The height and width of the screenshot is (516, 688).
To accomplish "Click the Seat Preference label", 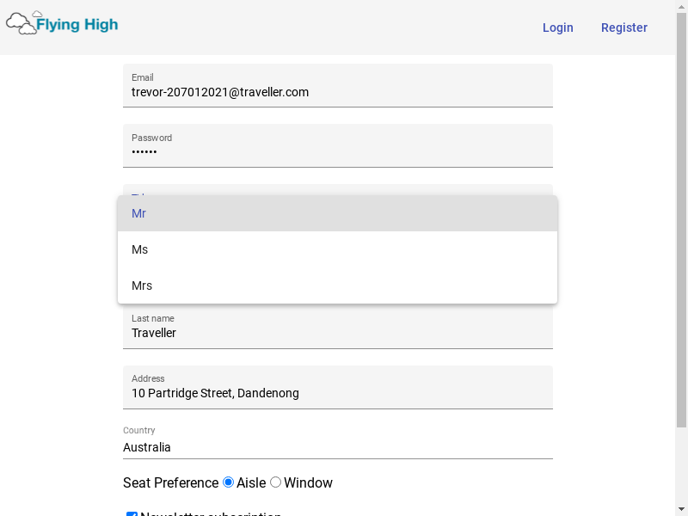I will click(x=170, y=482).
